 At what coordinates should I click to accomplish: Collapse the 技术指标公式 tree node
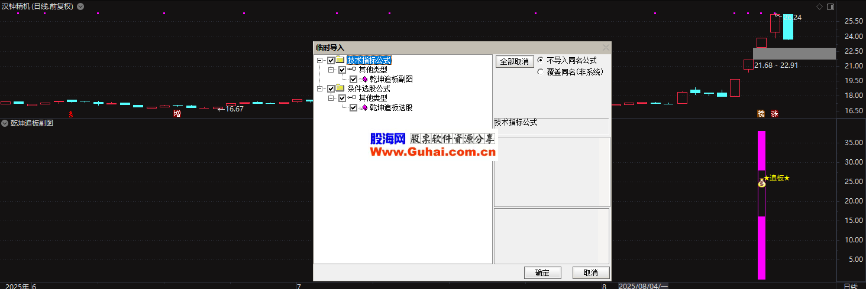click(x=320, y=60)
